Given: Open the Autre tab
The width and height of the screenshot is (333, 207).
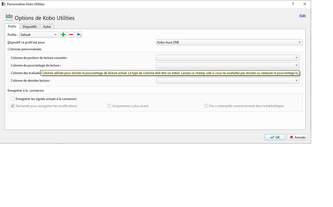Looking at the screenshot, I should 47,27.
